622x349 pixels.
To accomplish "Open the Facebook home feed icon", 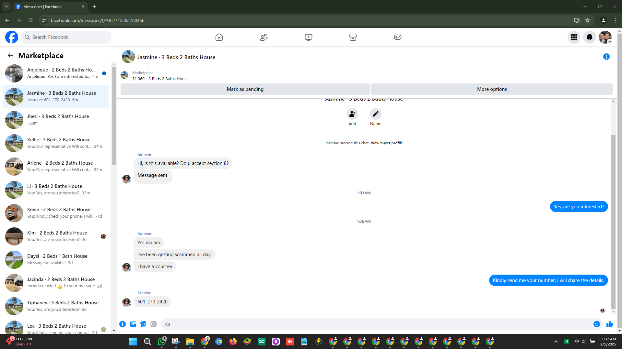I will coord(219,37).
